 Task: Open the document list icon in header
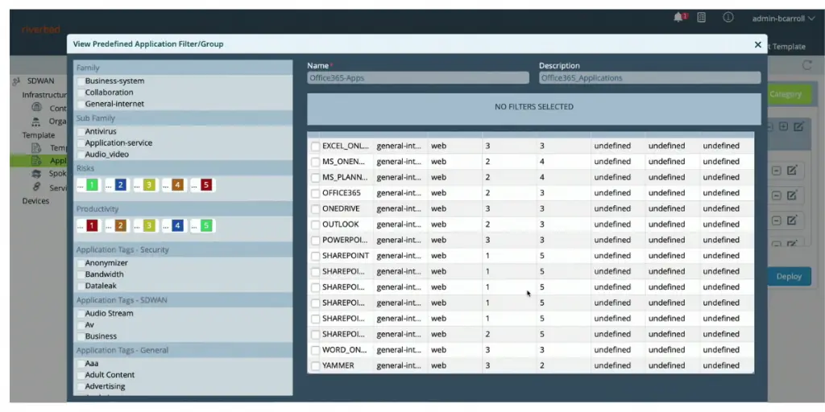[702, 18]
